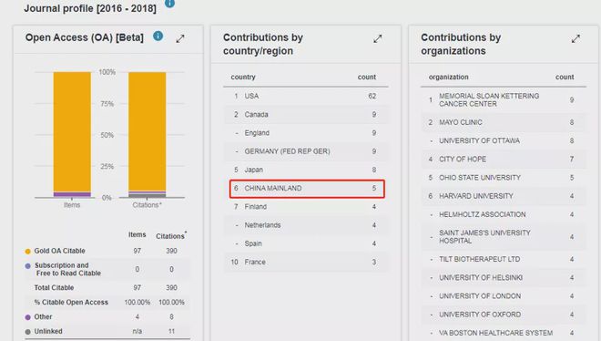Click the GERMANY (FED REP GER) row
Image resolution: width=601 pixels, height=341 pixels.
pos(306,151)
